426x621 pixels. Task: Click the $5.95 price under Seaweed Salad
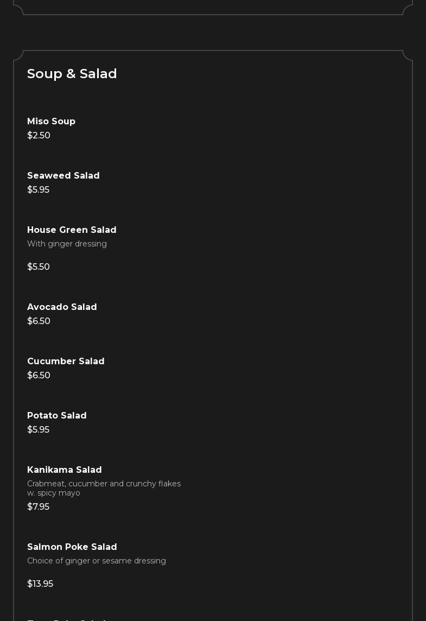pos(38,190)
